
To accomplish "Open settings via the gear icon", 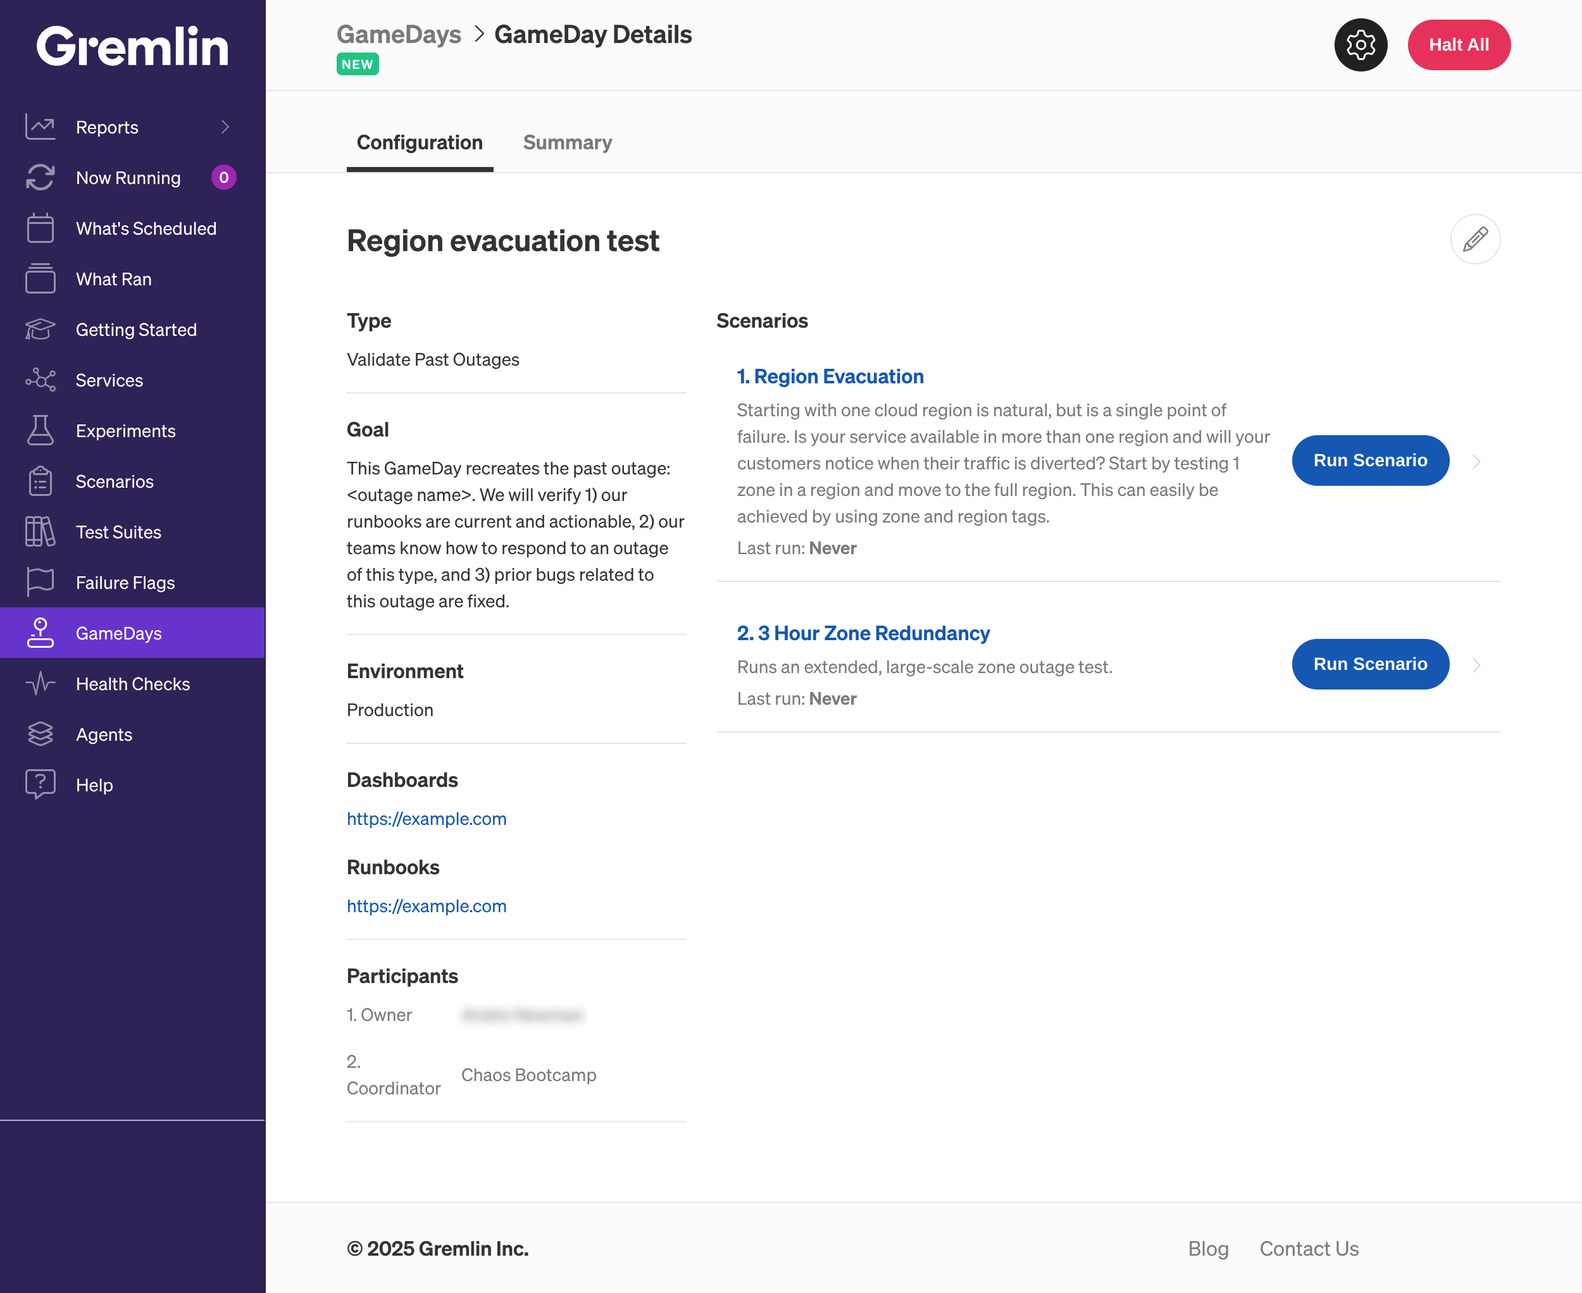I will coord(1361,45).
